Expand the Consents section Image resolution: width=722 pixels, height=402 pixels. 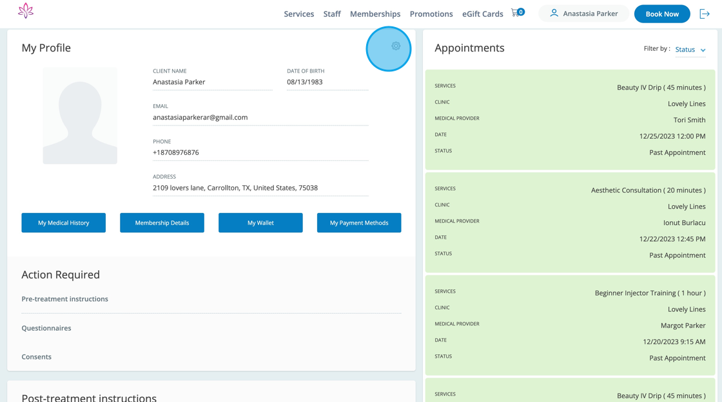click(x=37, y=357)
